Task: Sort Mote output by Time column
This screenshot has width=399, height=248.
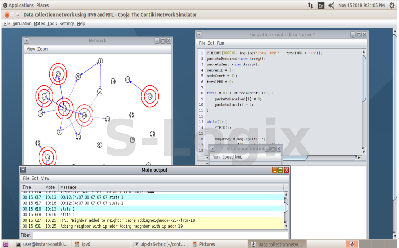Action: (33, 187)
